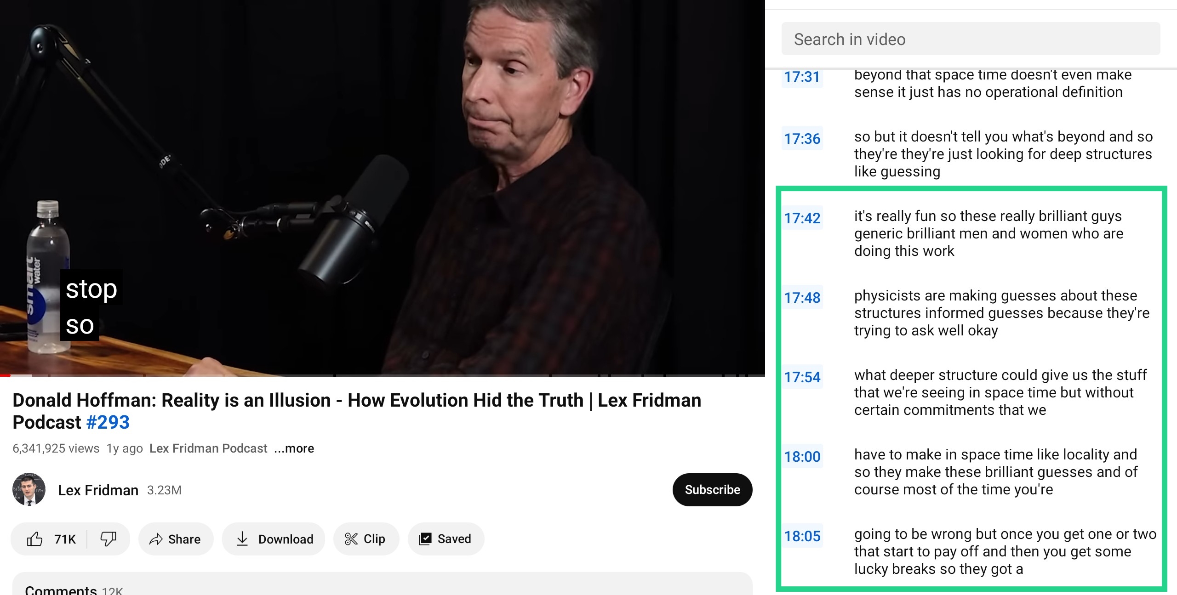This screenshot has height=595, width=1177.
Task: Dislike the video with thumbs down
Action: pos(109,539)
